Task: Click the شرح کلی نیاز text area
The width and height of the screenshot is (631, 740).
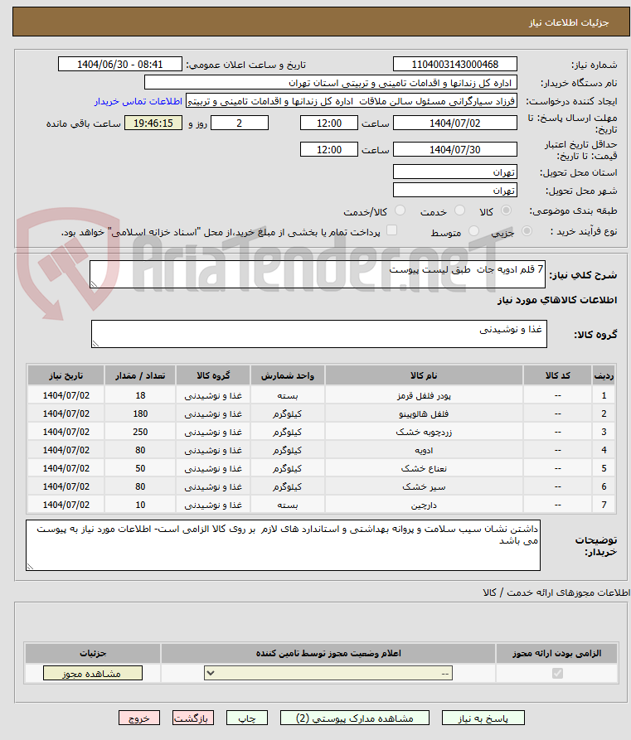Action: [x=318, y=274]
